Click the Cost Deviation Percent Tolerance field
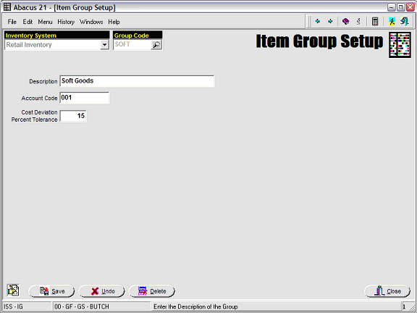Screen dimensions: 417x313 [x=73, y=116]
